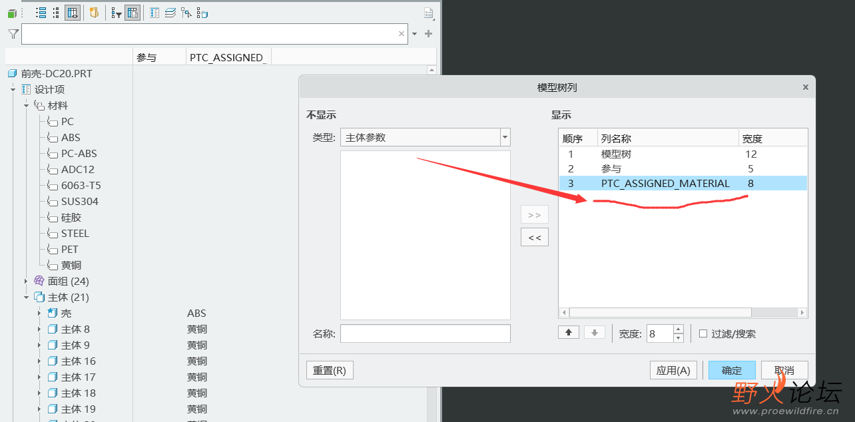Screen dimensions: 855x422
Task: Click the detail tree list icon
Action: (x=154, y=13)
